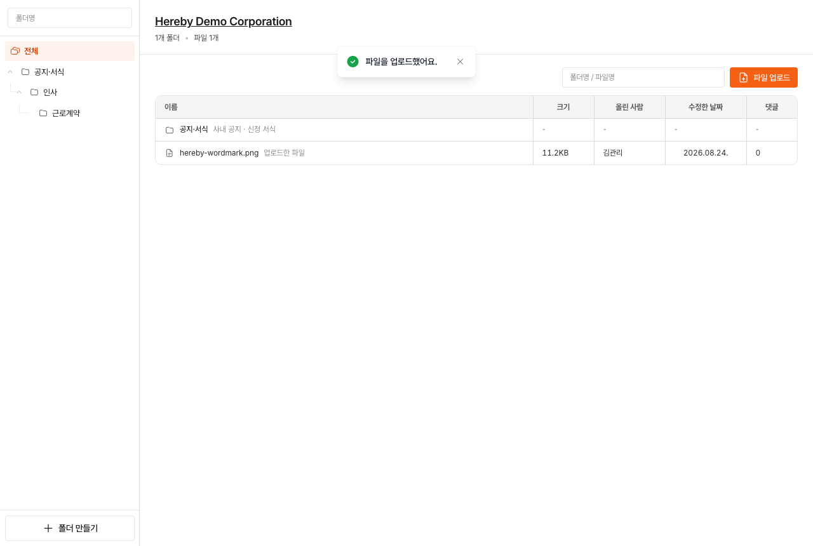Click folder icon next to 공지·서식 in tree
This screenshot has height=546, width=813.
point(25,72)
